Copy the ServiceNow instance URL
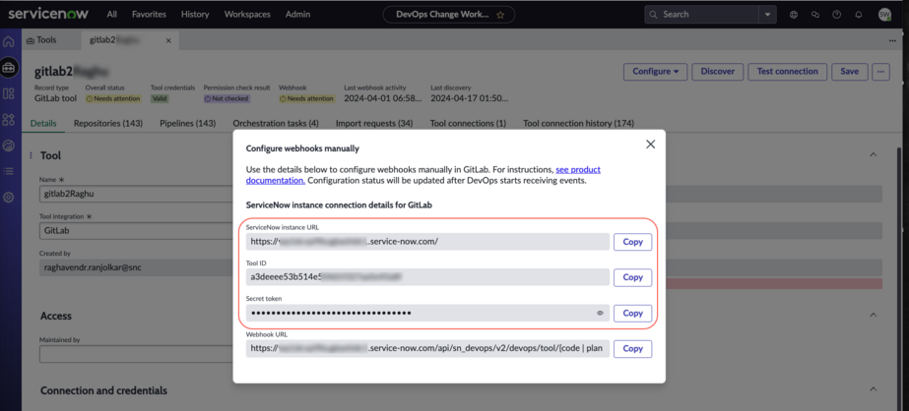Viewport: 909px width, 411px height. point(632,242)
